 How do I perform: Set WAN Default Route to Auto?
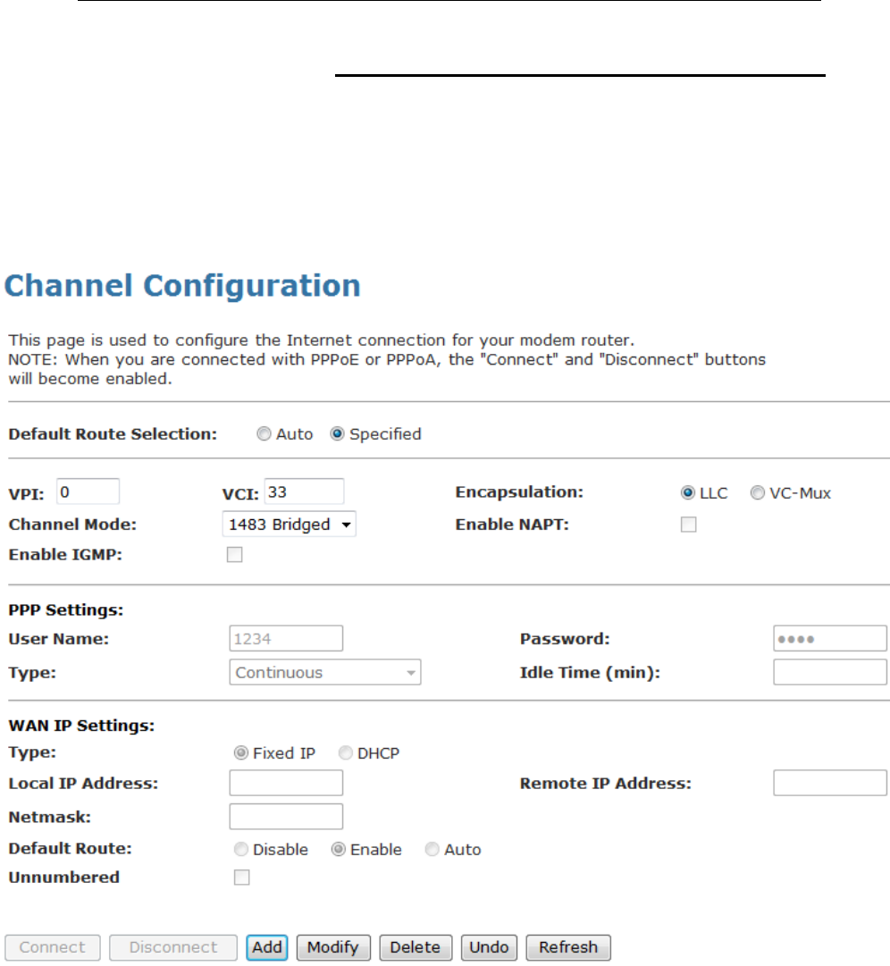point(432,850)
